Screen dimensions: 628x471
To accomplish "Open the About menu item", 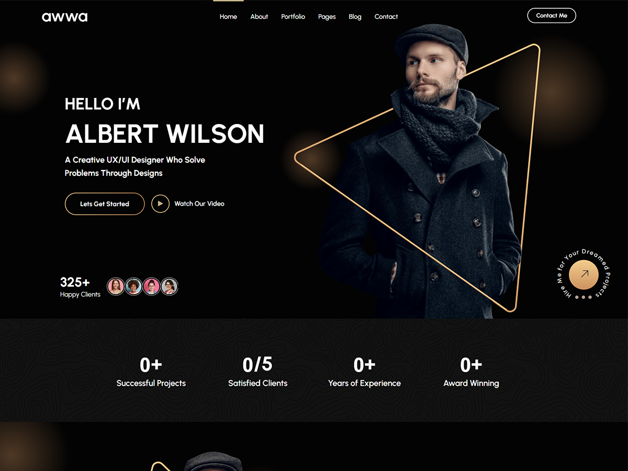I will (x=259, y=17).
